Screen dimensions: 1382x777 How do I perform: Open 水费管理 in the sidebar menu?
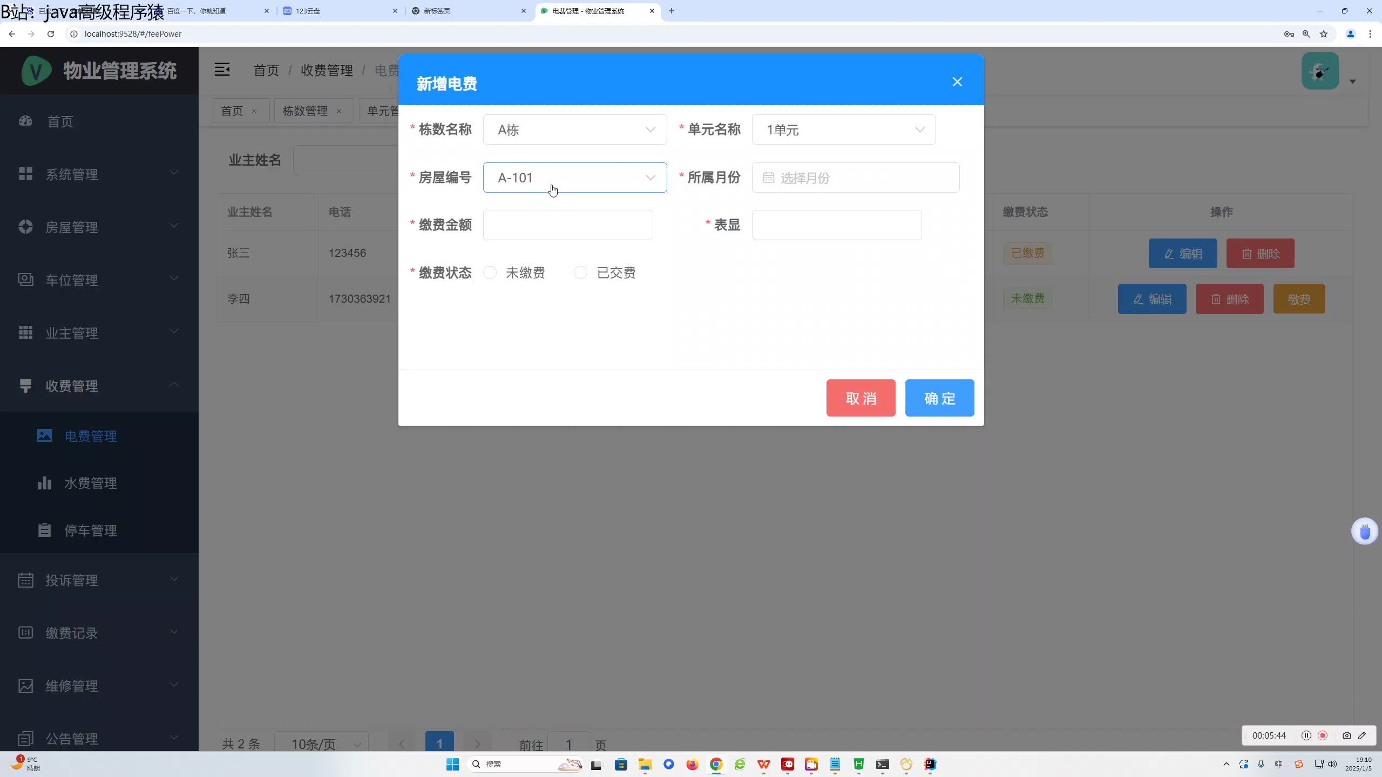tap(90, 483)
